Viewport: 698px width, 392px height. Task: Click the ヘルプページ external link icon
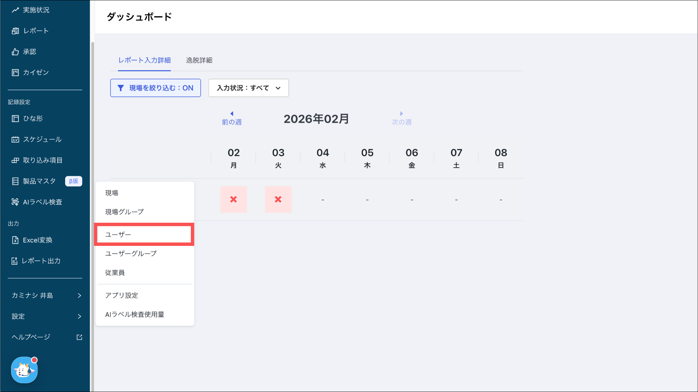(x=79, y=337)
